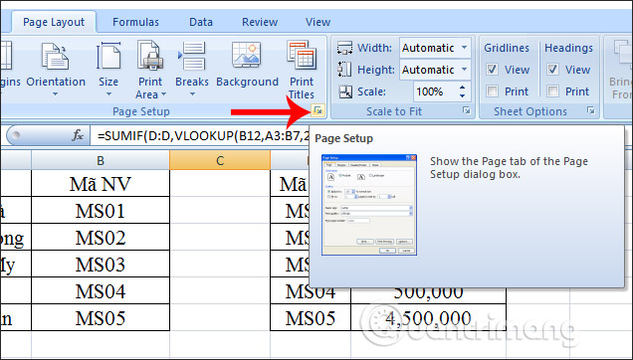Switch to the Page Layout tab

[x=54, y=22]
